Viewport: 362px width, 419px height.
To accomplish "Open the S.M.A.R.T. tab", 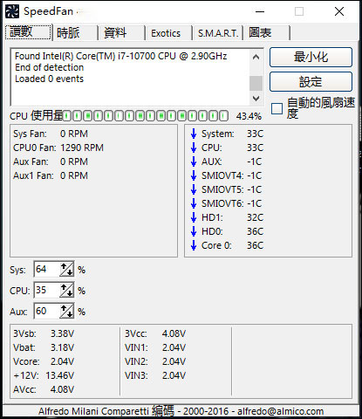I will pyautogui.click(x=217, y=33).
